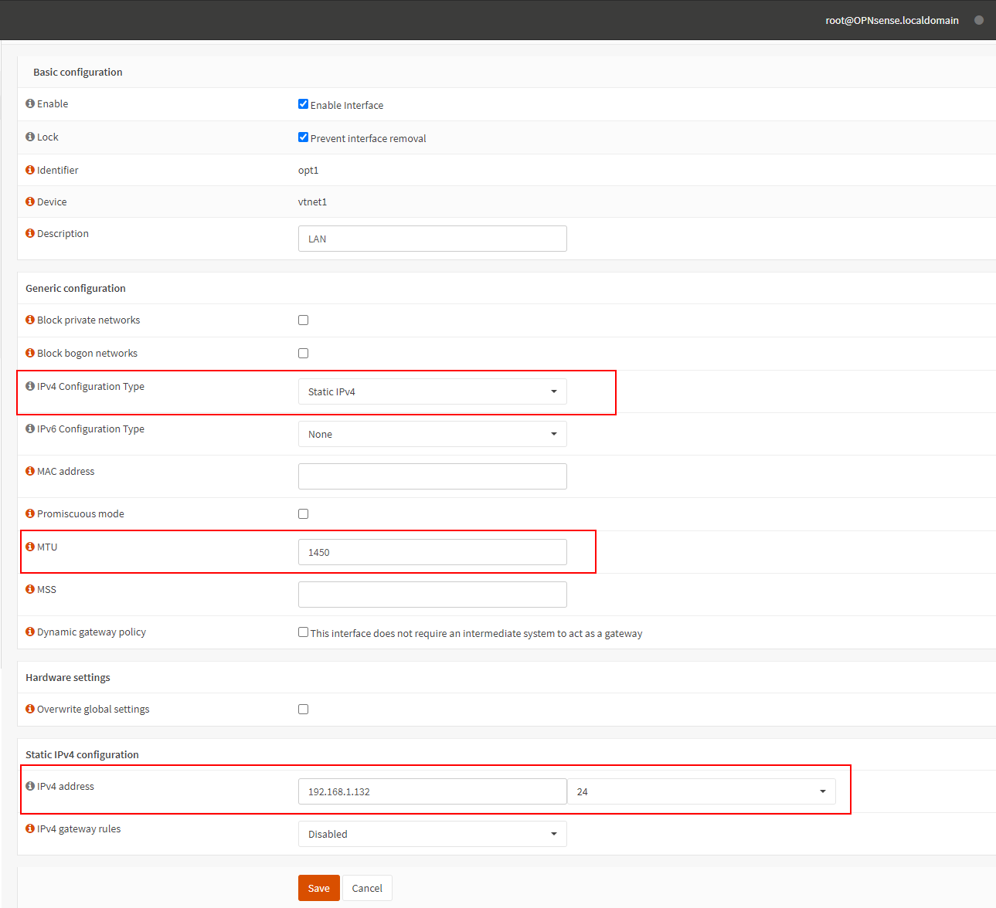
Task: Click the gray status dot in header
Action: pyautogui.click(x=979, y=20)
